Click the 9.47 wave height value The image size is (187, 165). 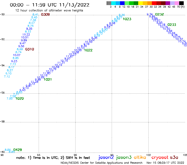[22, 43]
